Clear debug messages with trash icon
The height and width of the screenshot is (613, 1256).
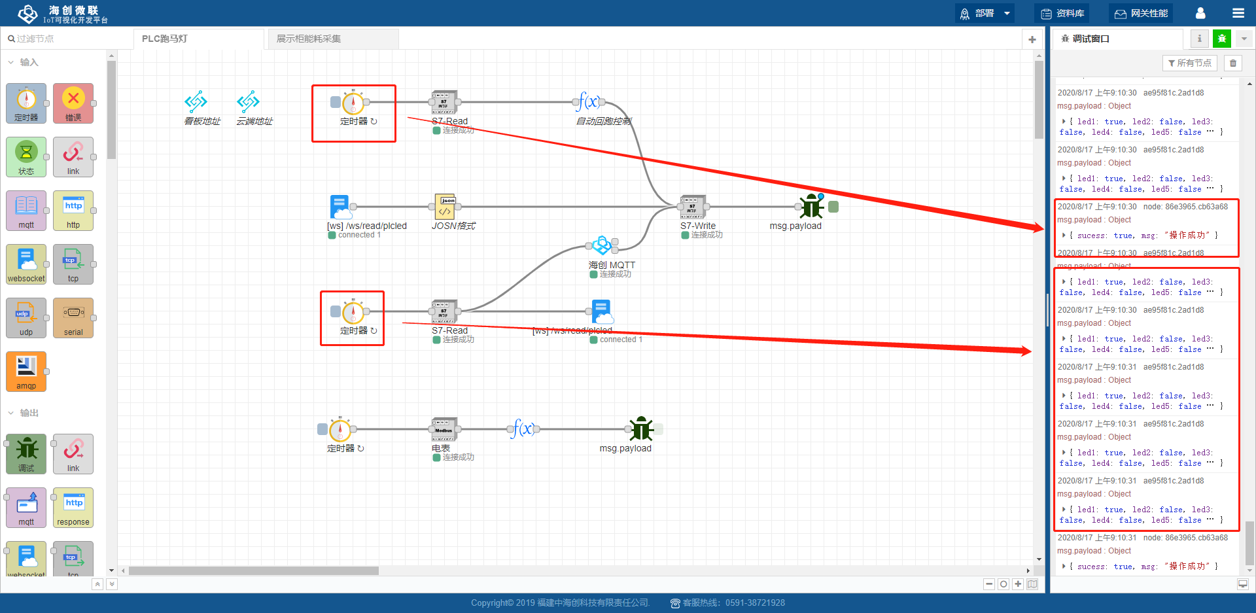pos(1233,63)
